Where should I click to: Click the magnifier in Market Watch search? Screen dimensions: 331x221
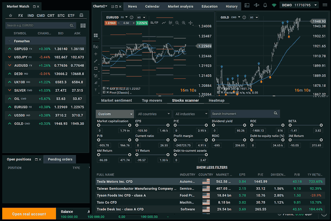[x=72, y=25]
